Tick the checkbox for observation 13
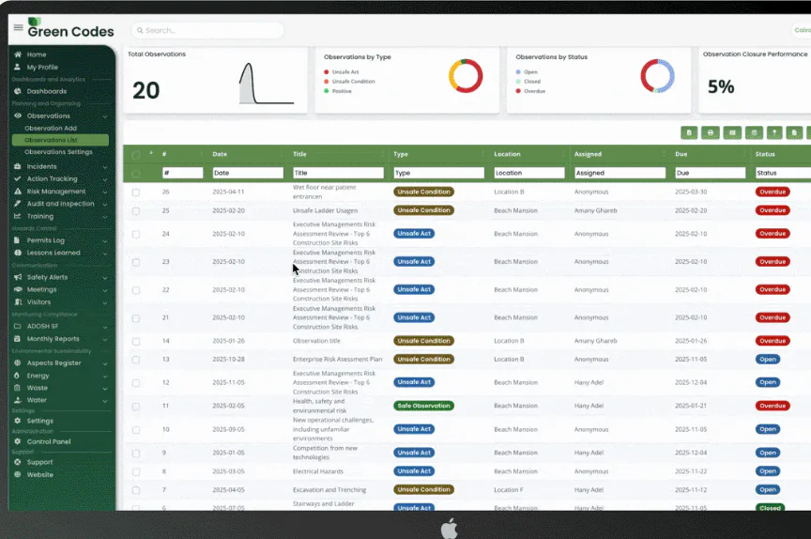 tap(135, 360)
